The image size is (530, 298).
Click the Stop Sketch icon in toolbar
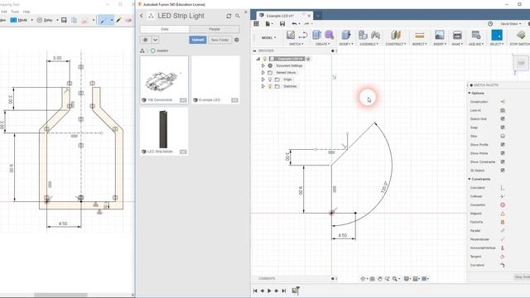point(521,35)
